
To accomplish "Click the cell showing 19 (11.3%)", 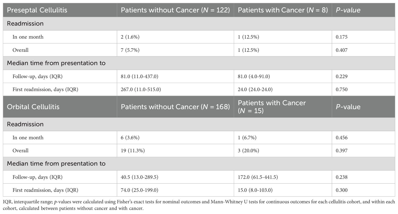I will point(133,150).
